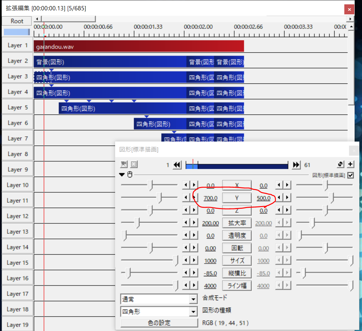Click the left 透明度 slider handle

(x=124, y=235)
